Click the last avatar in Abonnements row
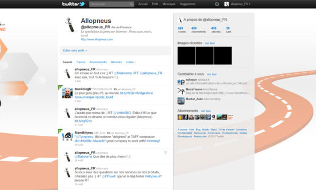This screenshot has height=190, width=316. 230,117
